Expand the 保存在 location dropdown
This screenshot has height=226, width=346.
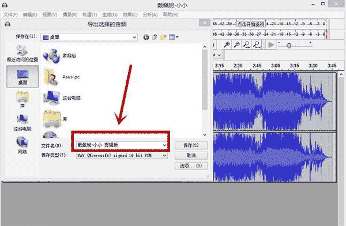pos(134,37)
